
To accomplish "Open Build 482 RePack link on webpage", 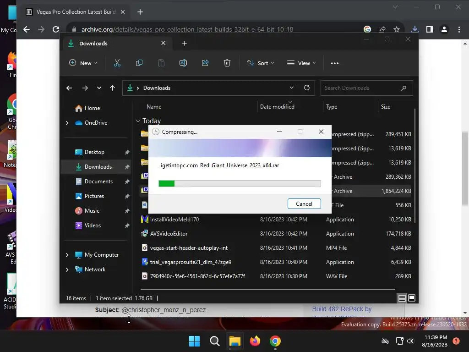I will click(x=342, y=309).
